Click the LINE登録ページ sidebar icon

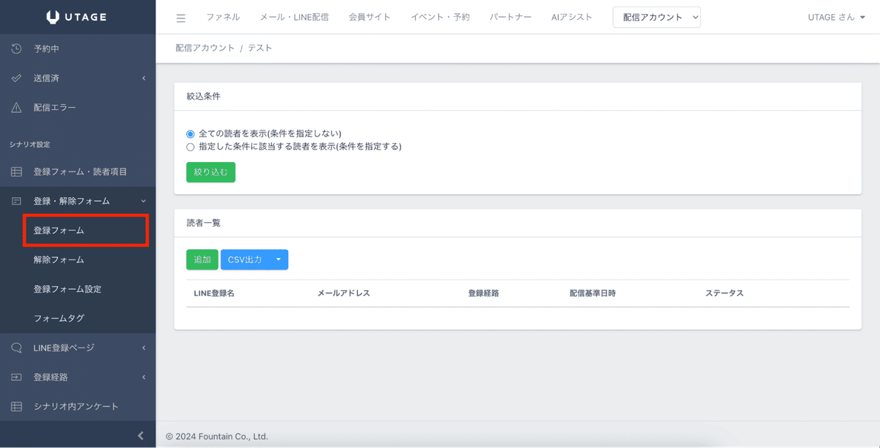pyautogui.click(x=16, y=347)
